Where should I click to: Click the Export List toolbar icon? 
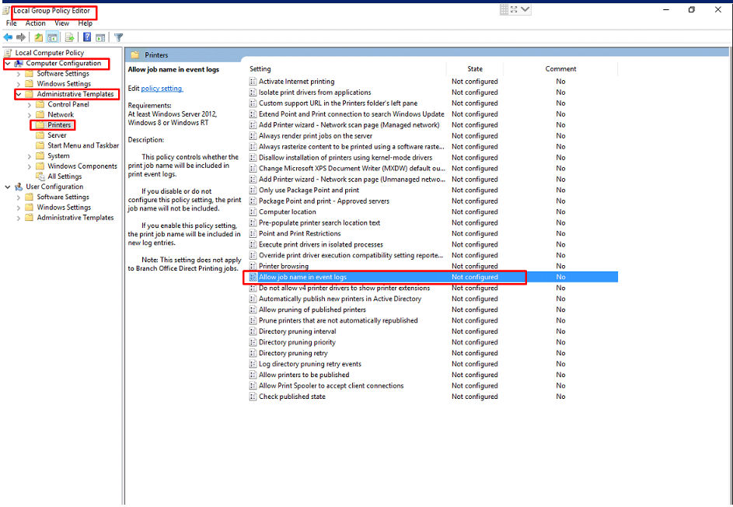click(69, 37)
